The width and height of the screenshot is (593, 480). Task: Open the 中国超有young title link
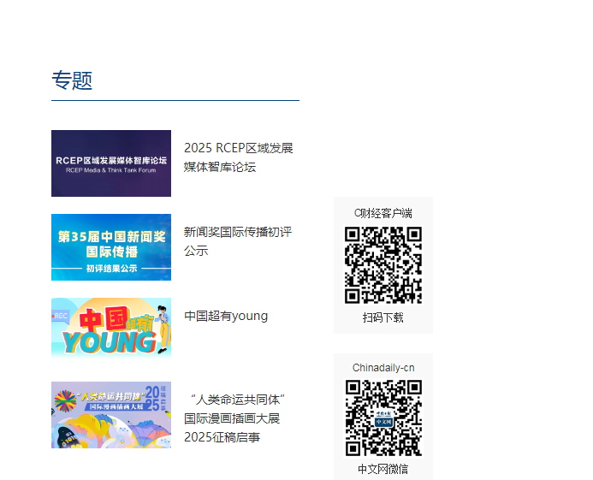[226, 316]
